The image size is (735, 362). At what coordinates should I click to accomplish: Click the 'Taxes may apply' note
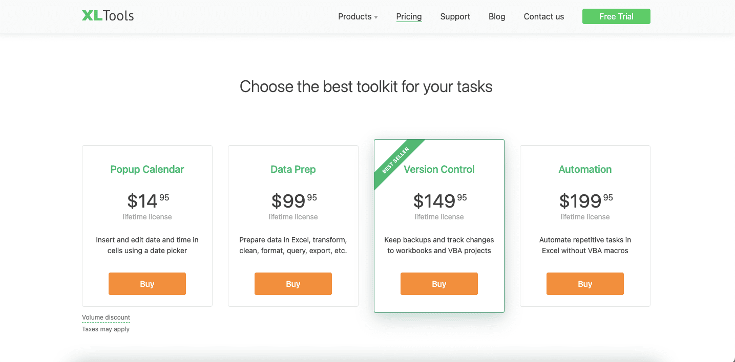106,329
